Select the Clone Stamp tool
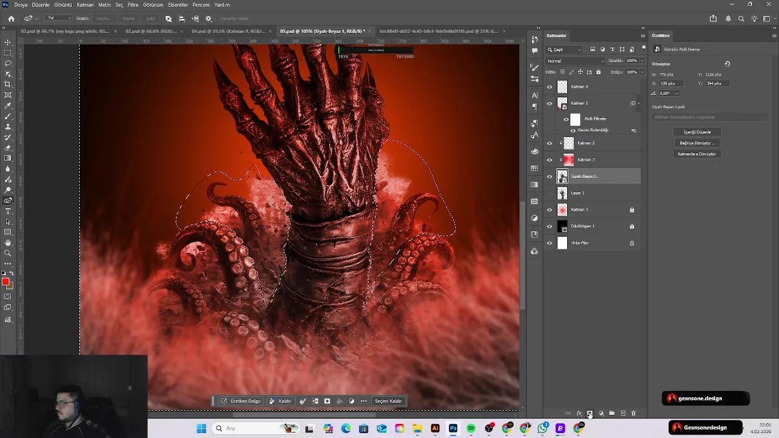The width and height of the screenshot is (779, 438). (8, 127)
